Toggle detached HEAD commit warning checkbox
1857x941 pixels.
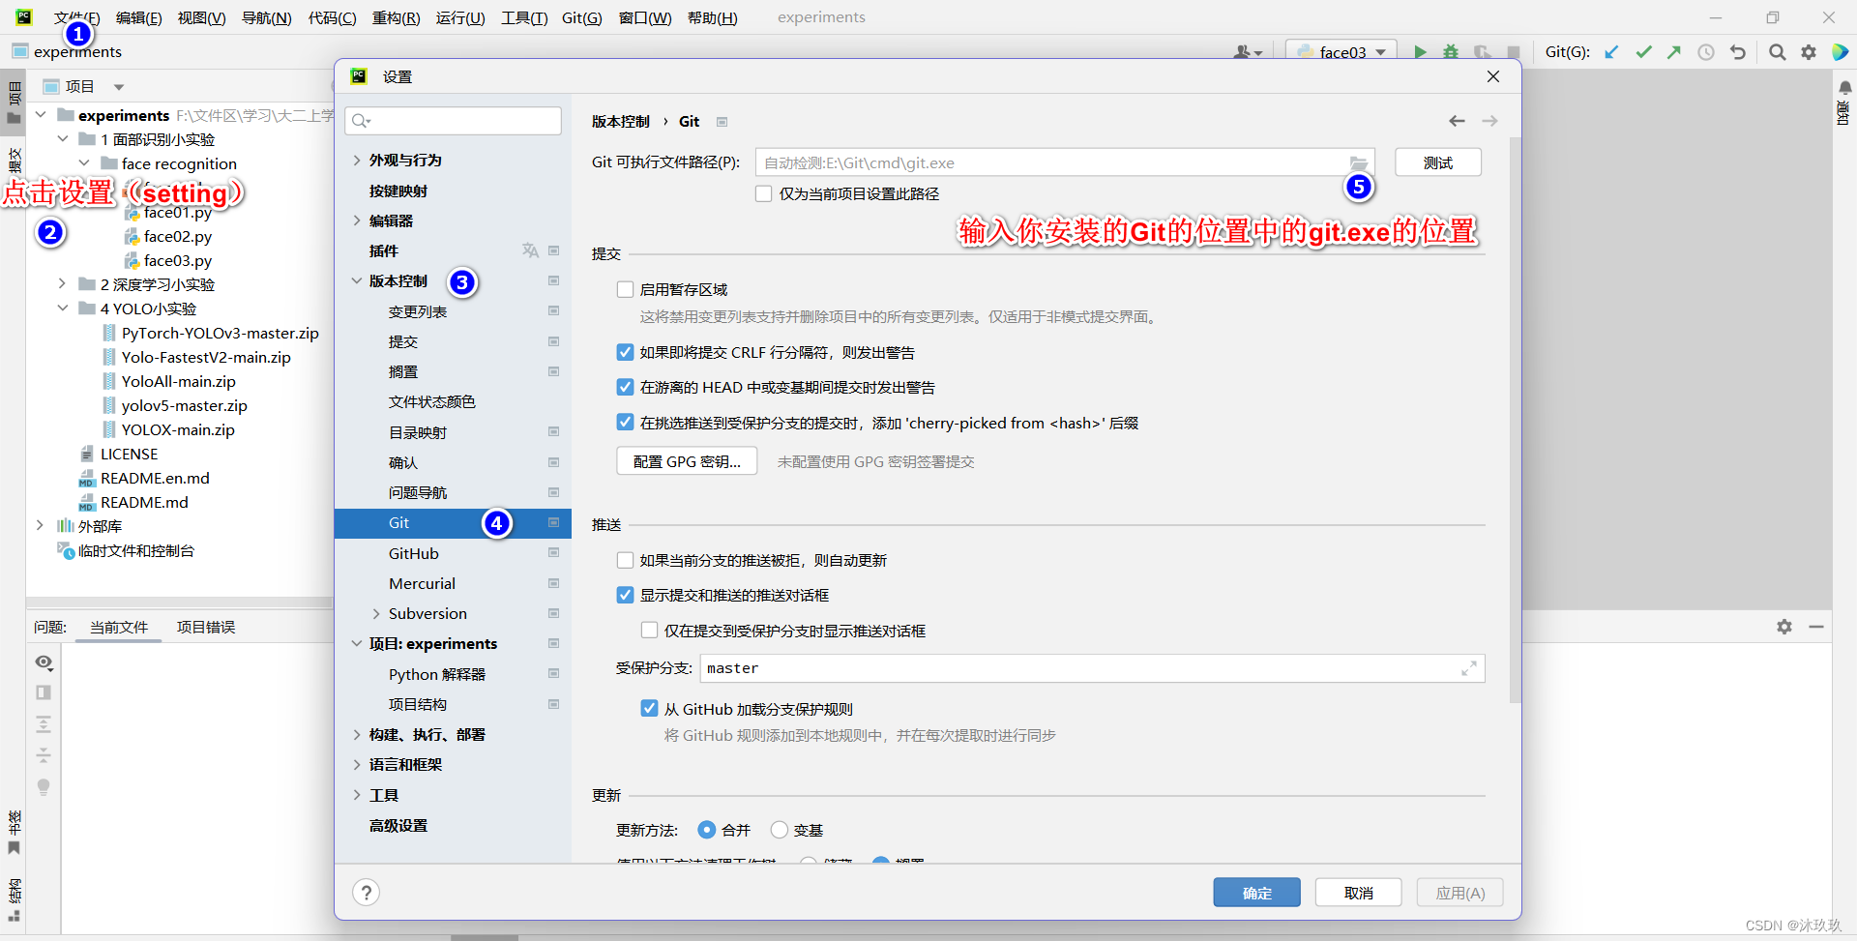tap(625, 387)
